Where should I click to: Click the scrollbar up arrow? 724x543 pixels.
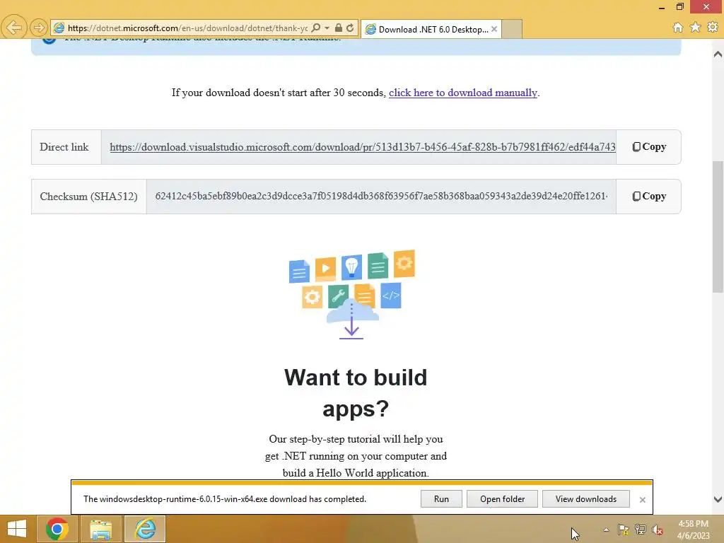(718, 54)
